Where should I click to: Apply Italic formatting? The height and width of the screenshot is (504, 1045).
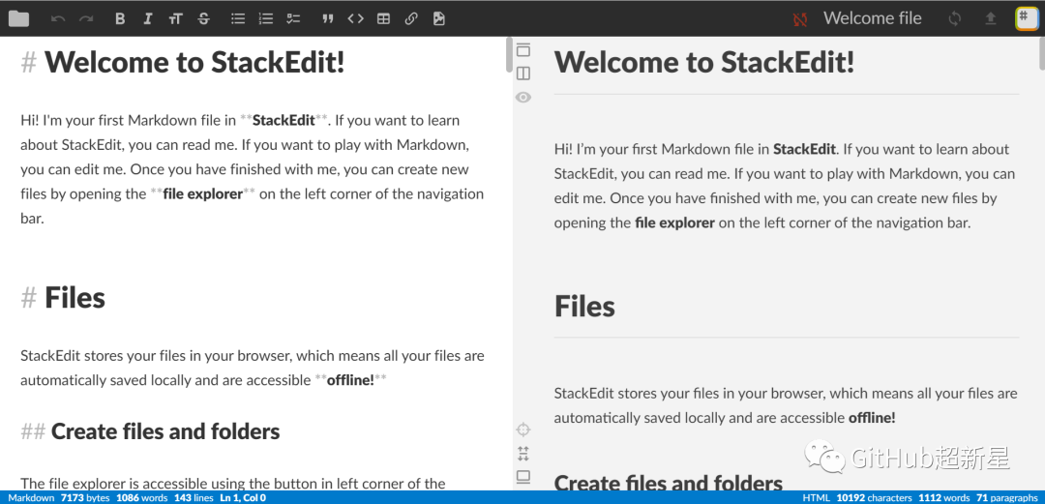coord(148,18)
